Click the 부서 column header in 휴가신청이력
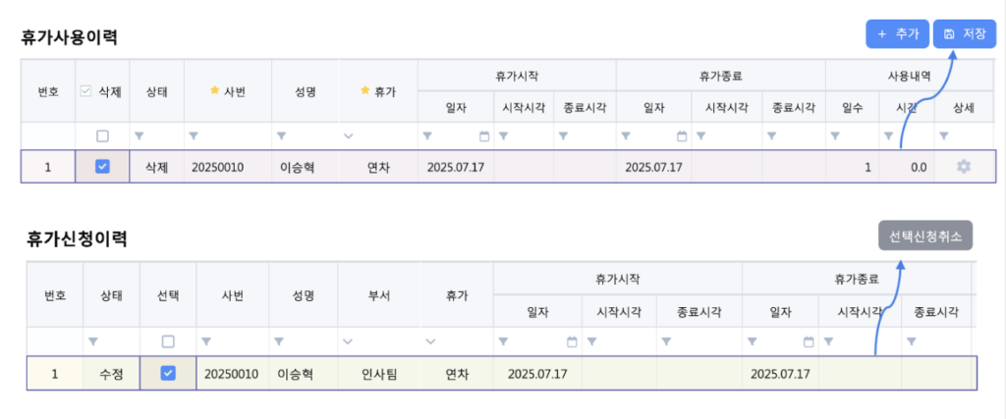Screen dimensions: 1006x419 [377, 294]
